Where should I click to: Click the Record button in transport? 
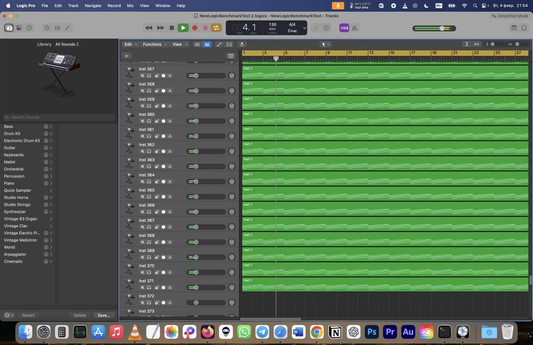pos(195,28)
